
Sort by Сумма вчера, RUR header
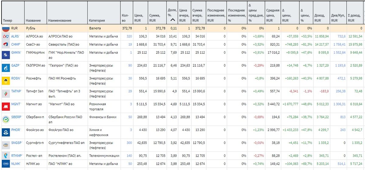point(197,16)
